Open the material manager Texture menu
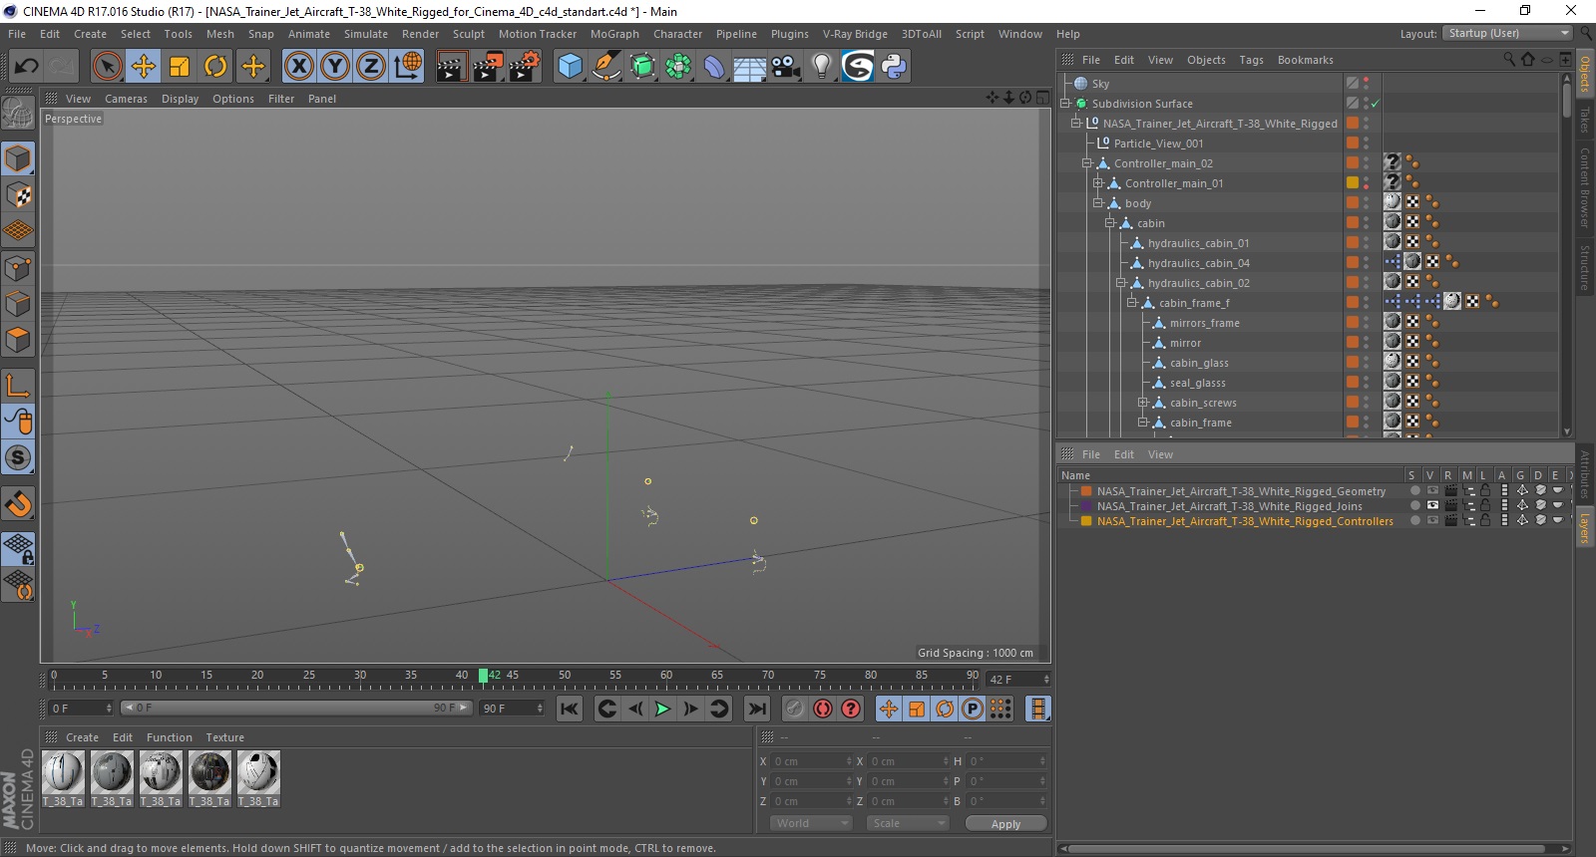 [224, 737]
